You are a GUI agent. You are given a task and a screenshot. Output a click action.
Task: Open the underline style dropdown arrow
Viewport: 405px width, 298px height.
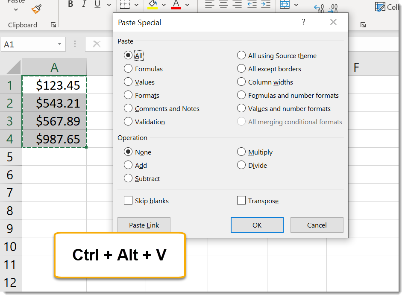(x=109, y=5)
